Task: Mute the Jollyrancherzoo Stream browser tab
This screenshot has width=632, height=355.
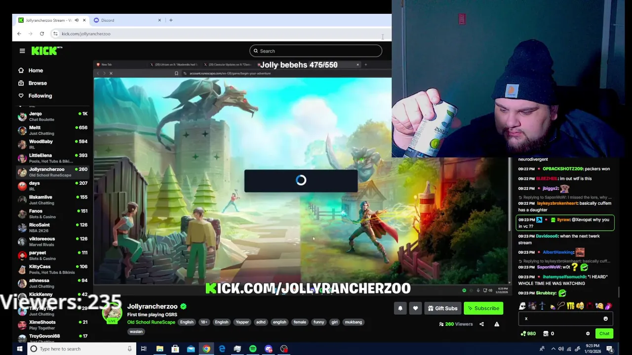Action: click(77, 20)
